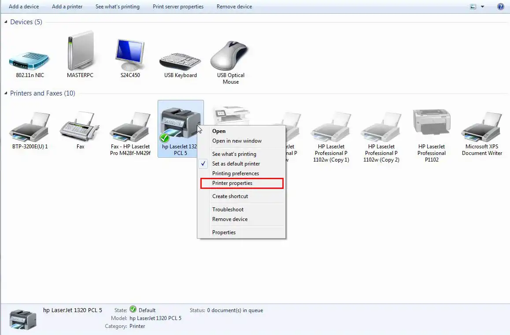This screenshot has height=335, width=510.
Task: Click Remove device in the toolbar
Action: [x=234, y=7]
